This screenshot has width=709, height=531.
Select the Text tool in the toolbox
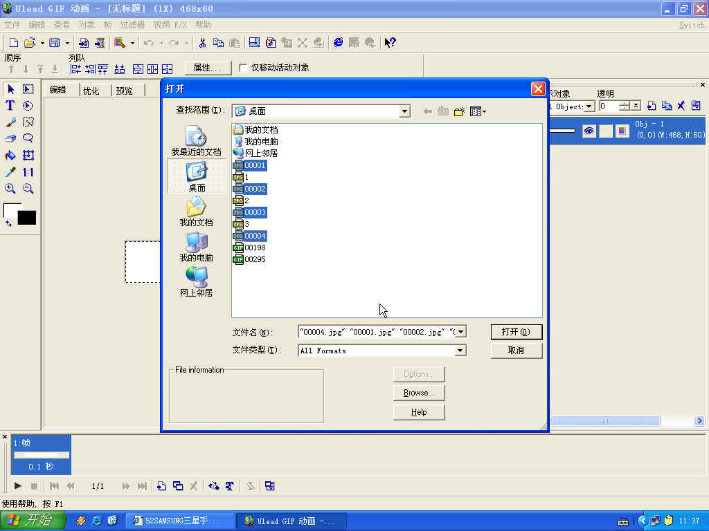(x=10, y=105)
